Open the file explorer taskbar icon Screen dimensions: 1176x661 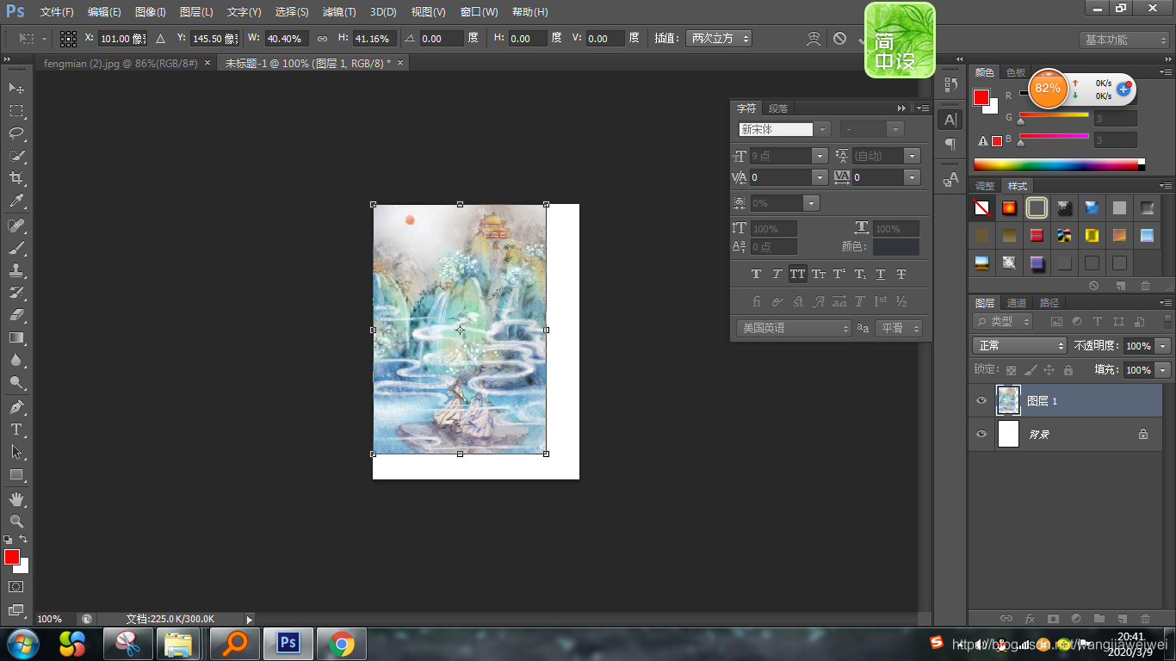pyautogui.click(x=179, y=643)
